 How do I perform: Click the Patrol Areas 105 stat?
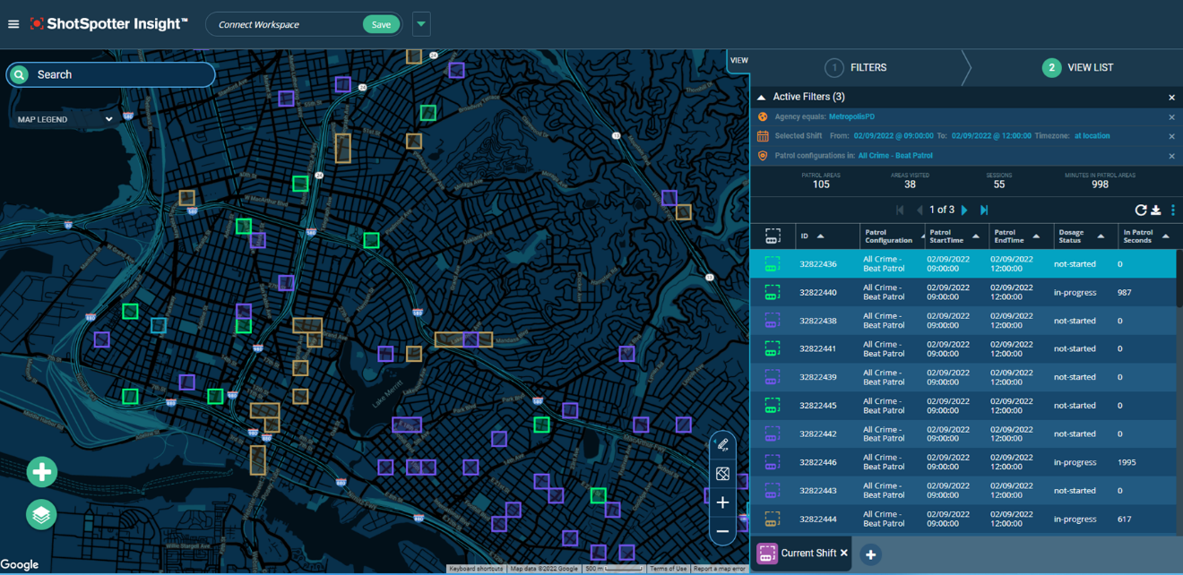[x=821, y=180]
